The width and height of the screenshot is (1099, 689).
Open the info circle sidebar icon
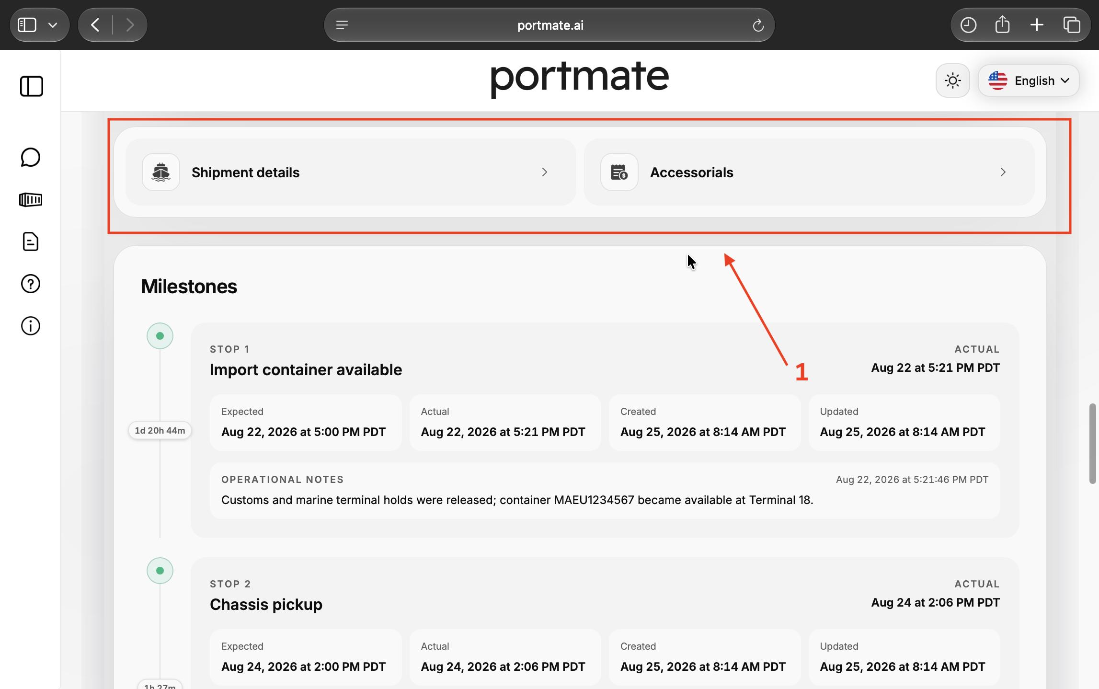tap(31, 326)
